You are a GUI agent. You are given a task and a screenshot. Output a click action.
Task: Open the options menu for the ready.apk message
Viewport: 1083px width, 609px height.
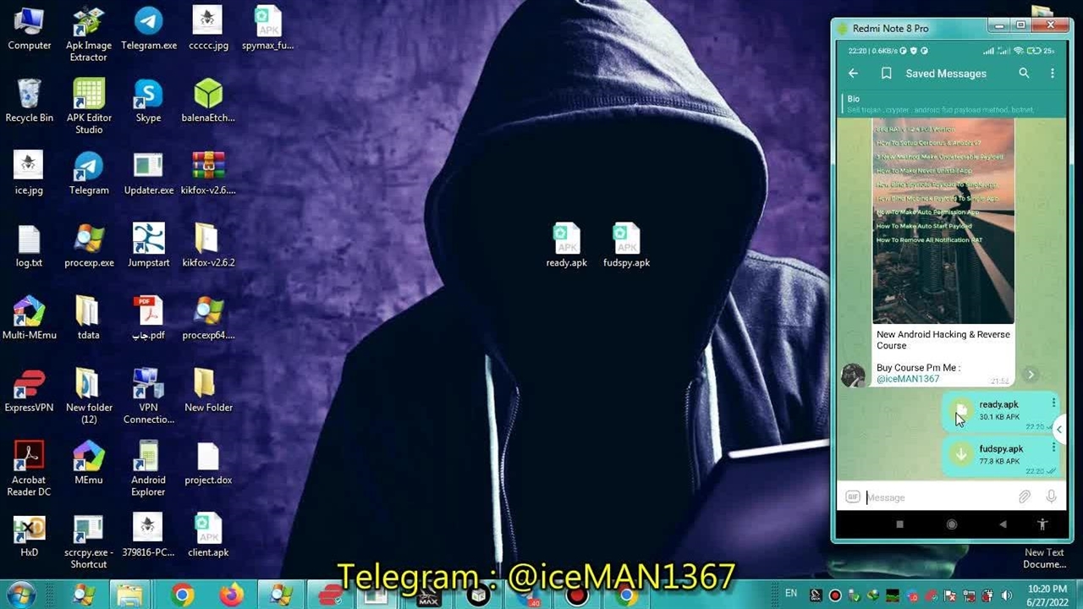click(x=1053, y=403)
